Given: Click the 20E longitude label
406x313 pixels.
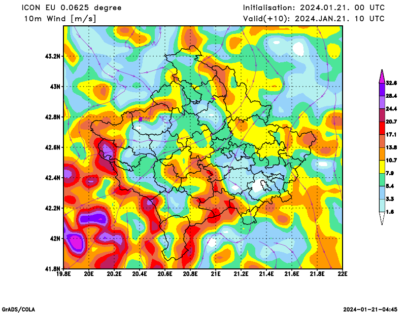Looking at the screenshot, I should pyautogui.click(x=89, y=274).
